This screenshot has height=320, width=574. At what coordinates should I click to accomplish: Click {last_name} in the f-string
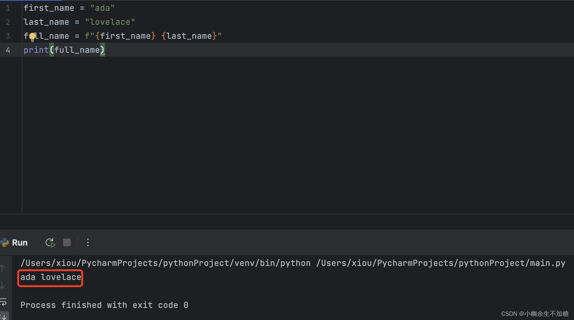point(189,36)
